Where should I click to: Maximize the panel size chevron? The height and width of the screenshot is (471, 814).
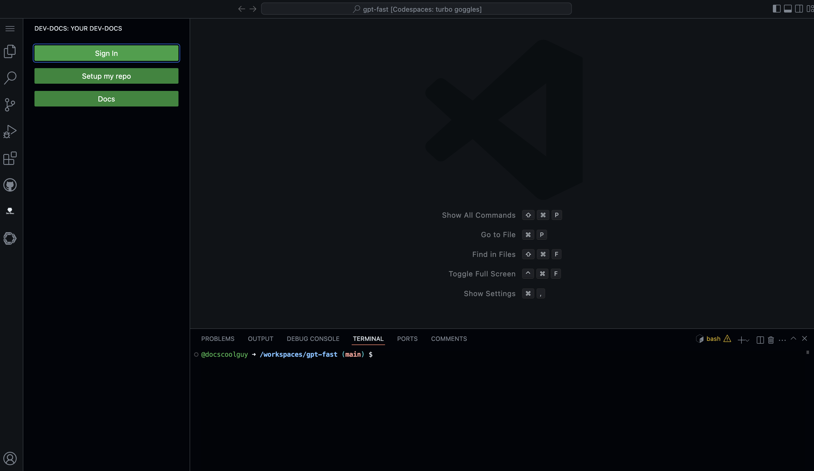click(x=793, y=339)
